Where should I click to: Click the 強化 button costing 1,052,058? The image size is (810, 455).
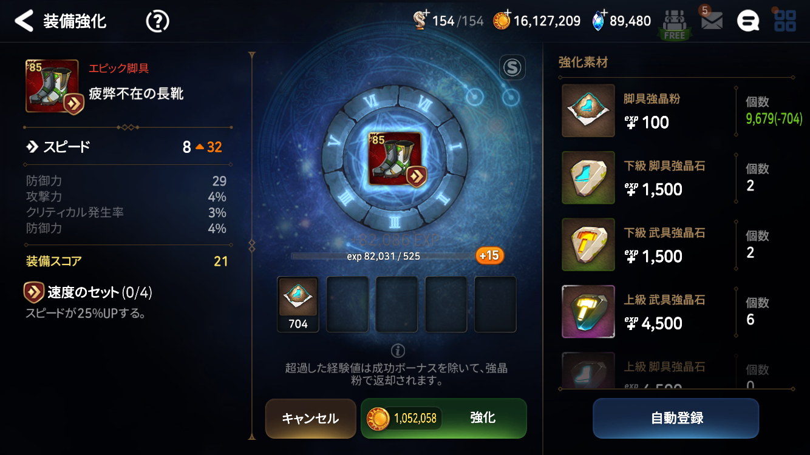tap(444, 418)
